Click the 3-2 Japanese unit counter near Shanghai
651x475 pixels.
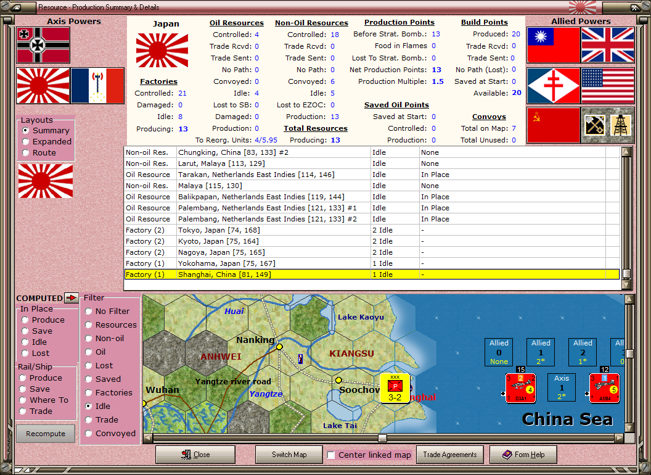pos(395,388)
